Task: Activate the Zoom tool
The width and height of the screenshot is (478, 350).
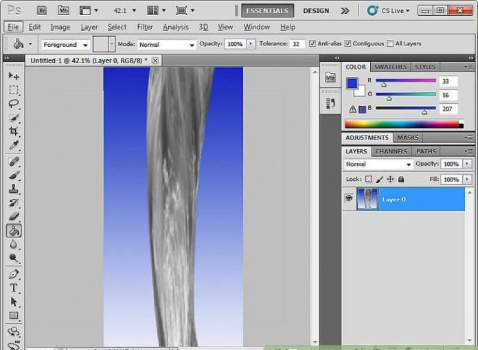Action: pyautogui.click(x=14, y=259)
